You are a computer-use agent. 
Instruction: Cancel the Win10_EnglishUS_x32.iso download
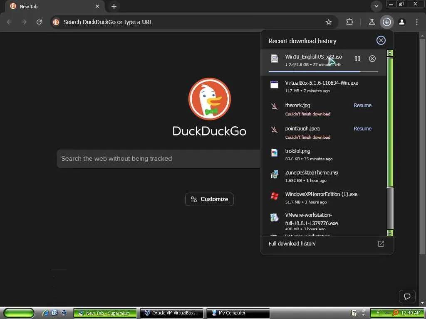point(372,59)
